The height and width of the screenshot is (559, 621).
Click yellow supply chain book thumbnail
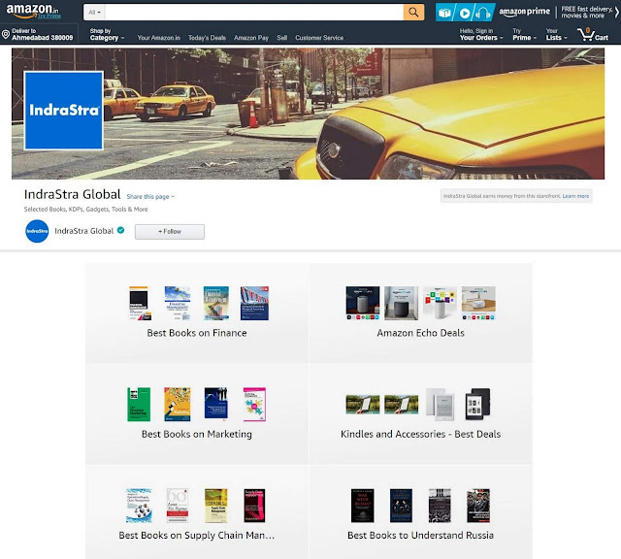point(215,506)
